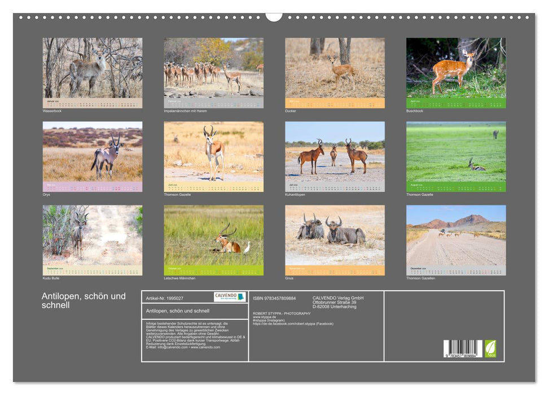Click the barcode beside the eco icon

click(463, 348)
